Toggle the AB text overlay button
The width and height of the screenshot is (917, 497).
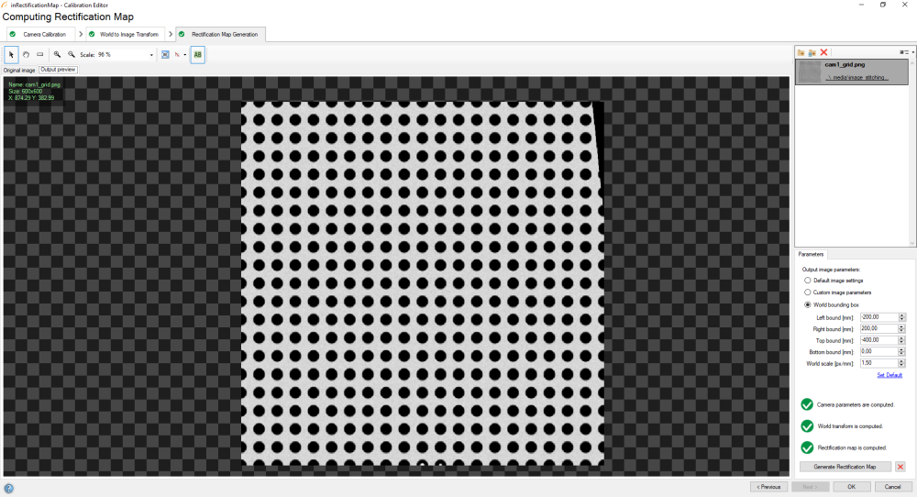(198, 55)
